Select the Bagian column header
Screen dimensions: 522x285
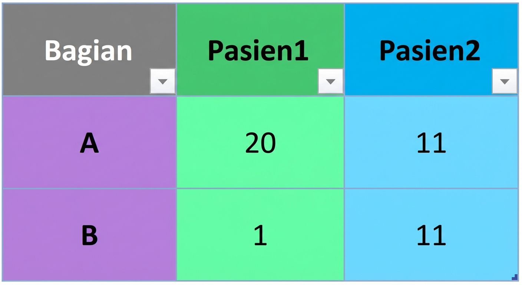[89, 48]
